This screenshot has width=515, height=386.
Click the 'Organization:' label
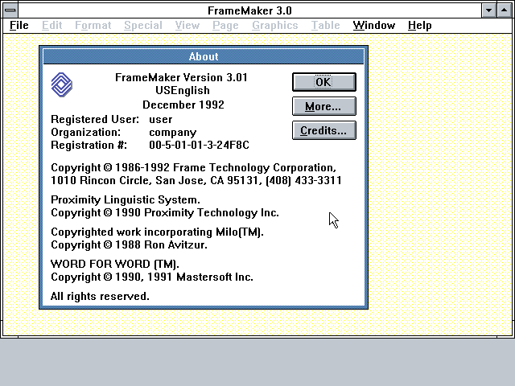click(x=86, y=132)
